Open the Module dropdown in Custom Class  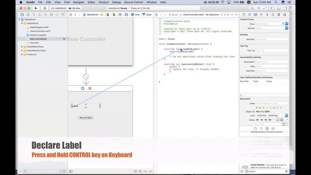coord(287,28)
